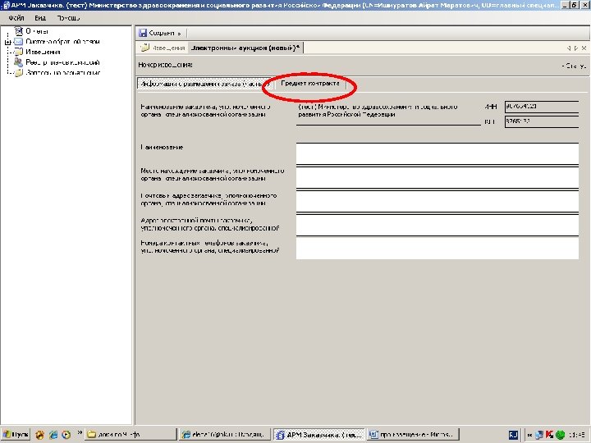Screen dimensions: 591x443
Task: Click the Извещения folder icon in tree
Action: tap(18, 52)
